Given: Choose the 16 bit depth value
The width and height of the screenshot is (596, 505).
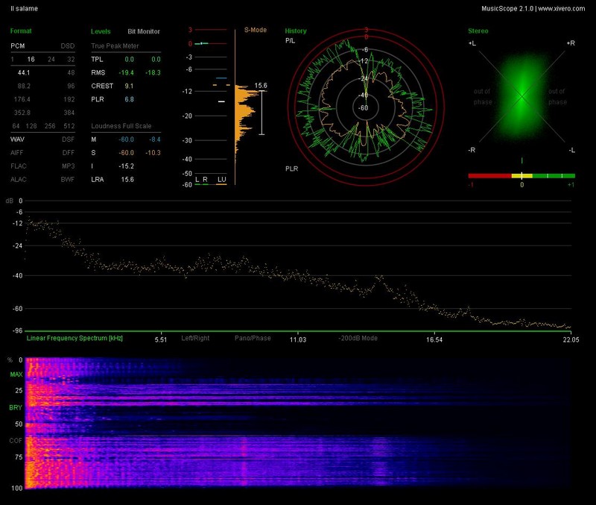Looking at the screenshot, I should point(31,60).
